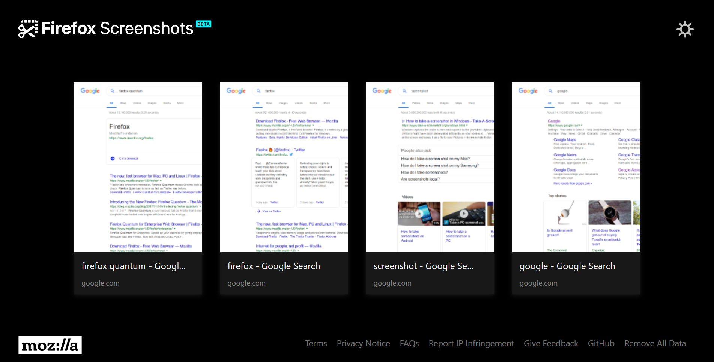Click Give Feedback in the footer
The height and width of the screenshot is (362, 714).
tap(551, 343)
